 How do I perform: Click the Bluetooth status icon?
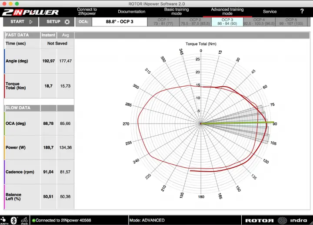(x=13, y=220)
